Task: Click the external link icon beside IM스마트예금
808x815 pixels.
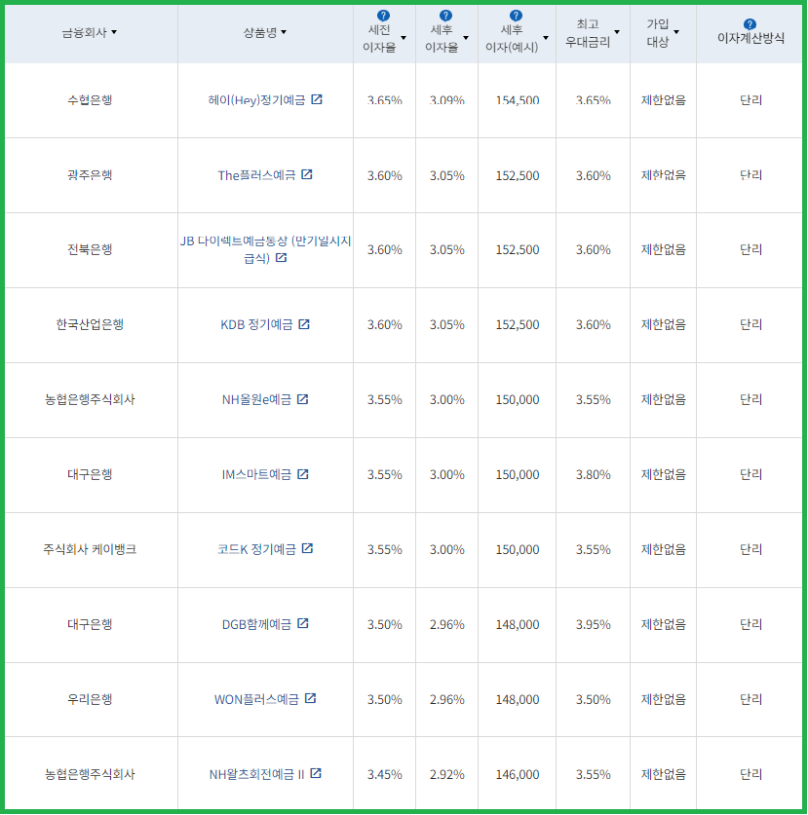Action: pyautogui.click(x=303, y=474)
